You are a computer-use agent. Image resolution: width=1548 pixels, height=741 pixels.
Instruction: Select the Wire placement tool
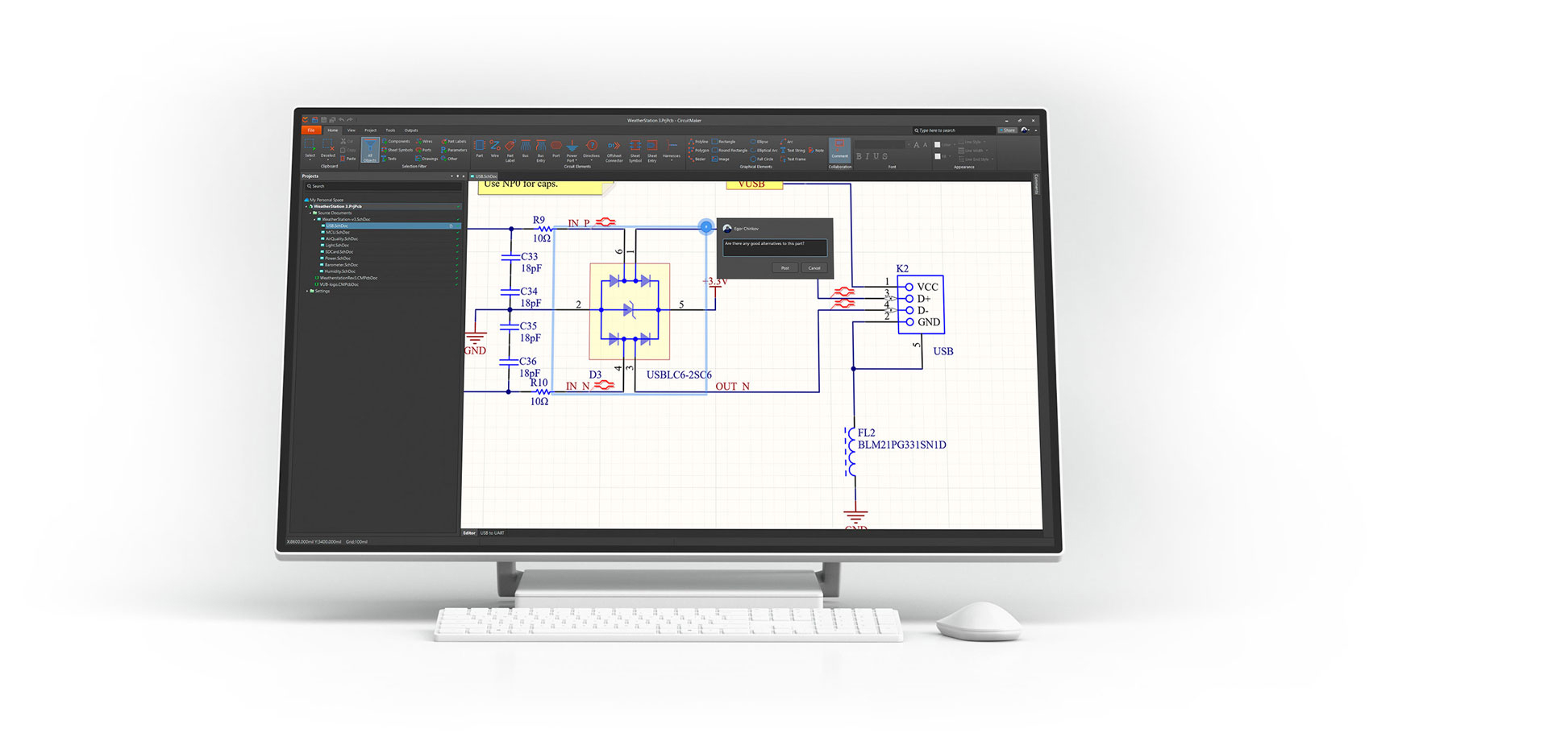coord(495,147)
